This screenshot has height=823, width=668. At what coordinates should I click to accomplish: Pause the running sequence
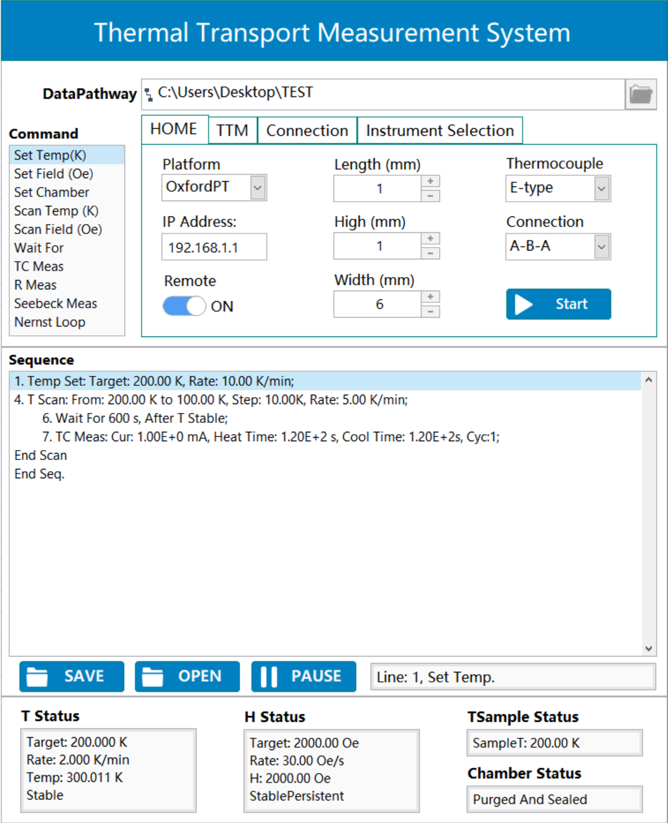(303, 677)
